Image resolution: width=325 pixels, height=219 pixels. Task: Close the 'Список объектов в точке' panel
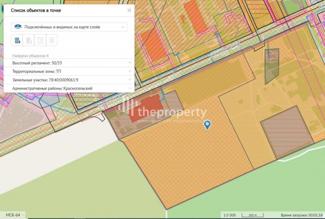pos(129,10)
